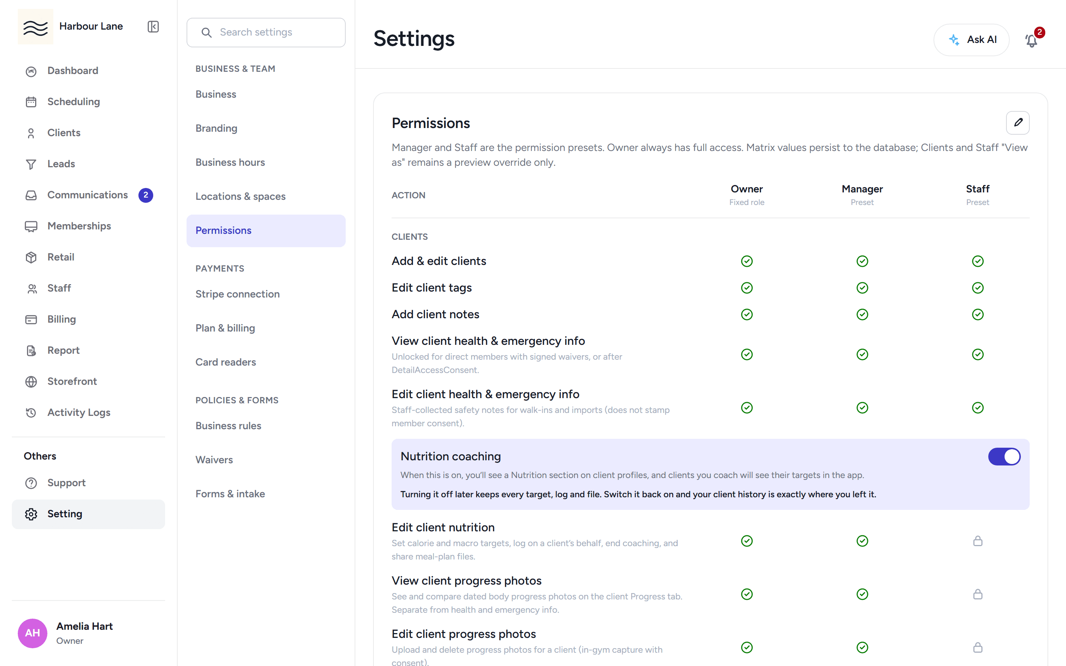Viewport: 1066px width, 666px height.
Task: Click the Communications inbox icon
Action: (x=31, y=195)
